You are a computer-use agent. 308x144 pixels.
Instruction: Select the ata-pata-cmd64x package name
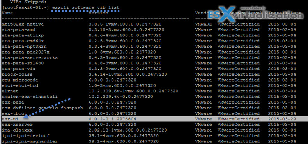coord(23,41)
